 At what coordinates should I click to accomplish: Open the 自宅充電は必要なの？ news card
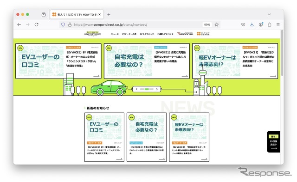click(147, 137)
